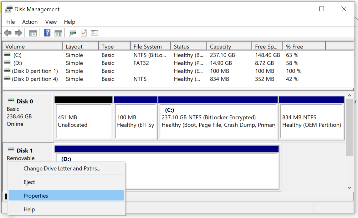358x218 pixels.
Task: Click Help in the context menu
Action: 29,209
